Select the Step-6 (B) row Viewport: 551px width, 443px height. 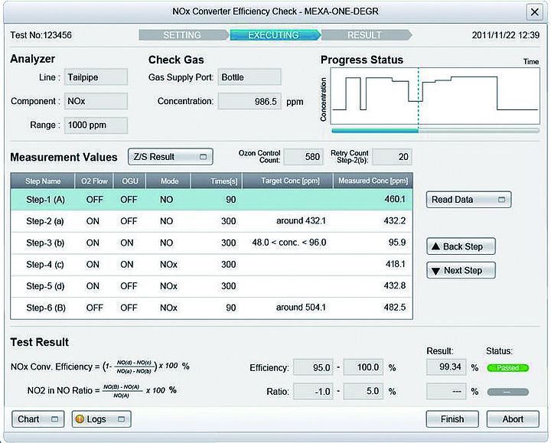pos(211,308)
